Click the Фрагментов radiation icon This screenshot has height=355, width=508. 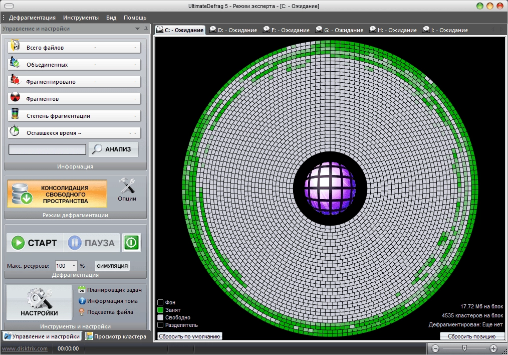click(x=15, y=97)
